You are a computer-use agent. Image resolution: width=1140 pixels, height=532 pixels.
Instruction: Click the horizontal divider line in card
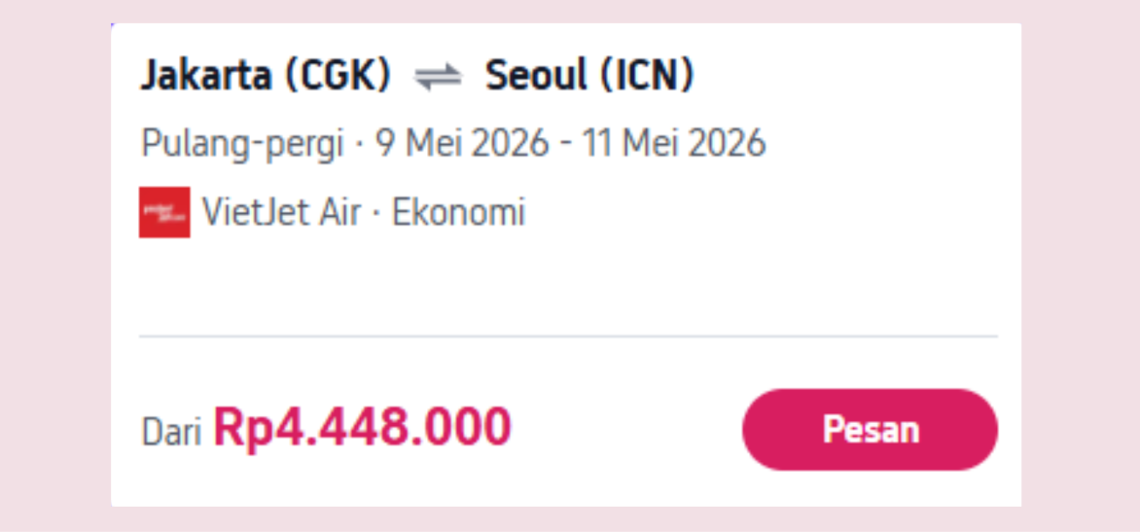coord(568,337)
